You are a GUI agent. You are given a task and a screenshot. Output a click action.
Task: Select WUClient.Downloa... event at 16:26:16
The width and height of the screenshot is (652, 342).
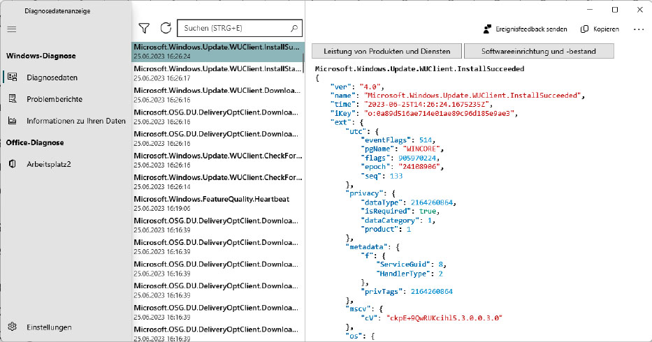pyautogui.click(x=218, y=95)
